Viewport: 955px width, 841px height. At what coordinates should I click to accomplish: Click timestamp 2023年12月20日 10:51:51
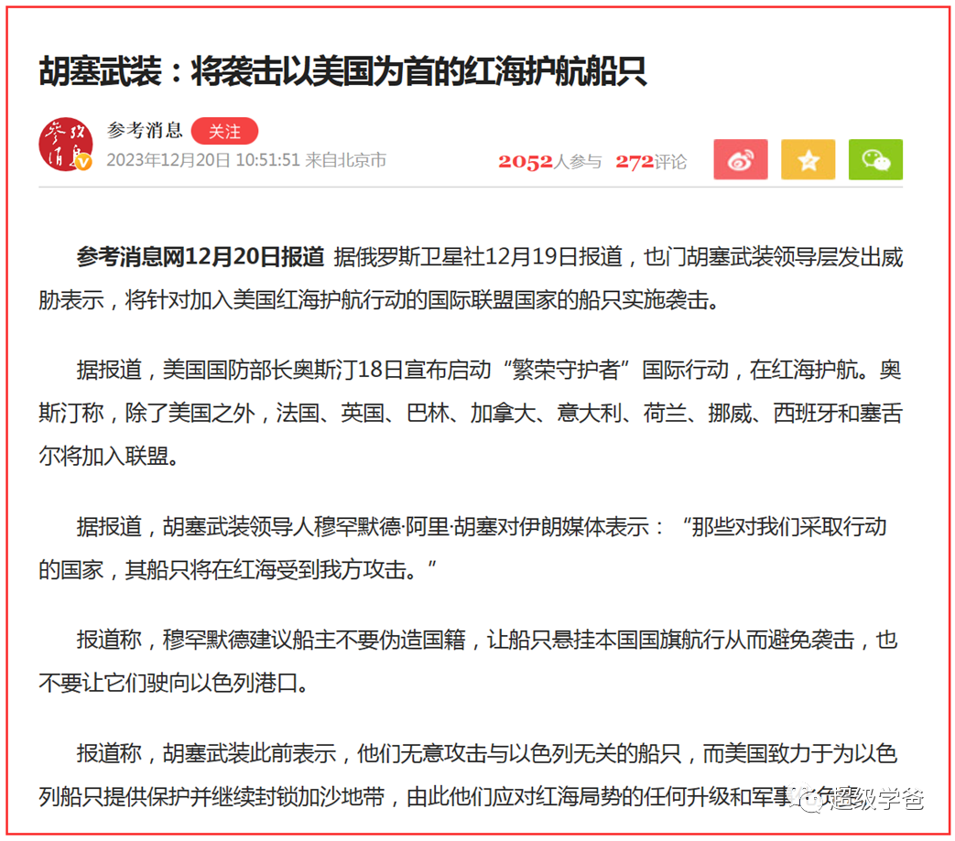click(x=203, y=160)
